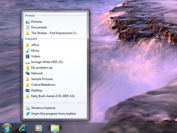Click the empty desktop wallpaper area
The height and width of the screenshot is (133, 177).
(134, 77)
